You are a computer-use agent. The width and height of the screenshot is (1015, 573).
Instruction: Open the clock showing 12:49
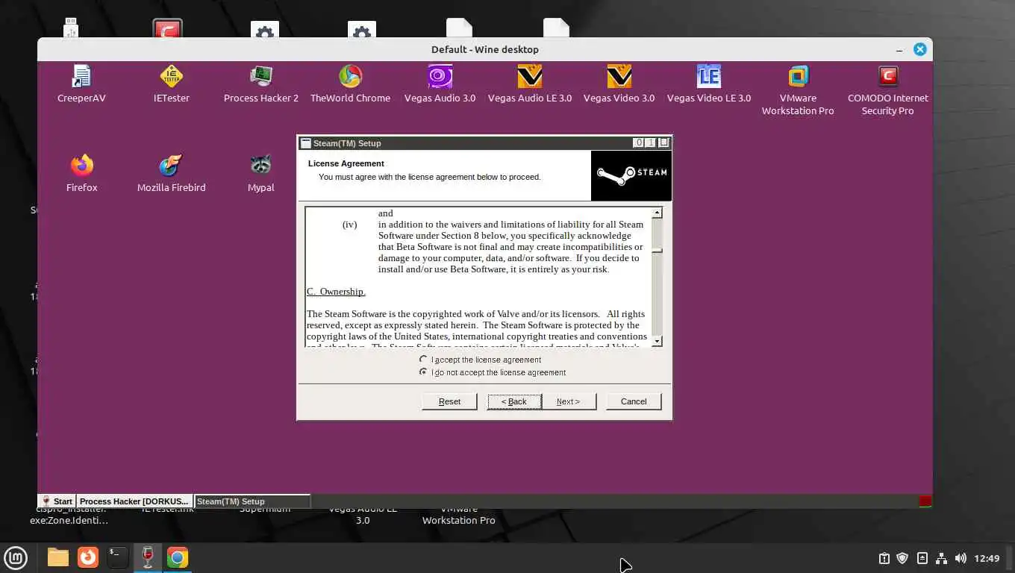[x=987, y=558]
